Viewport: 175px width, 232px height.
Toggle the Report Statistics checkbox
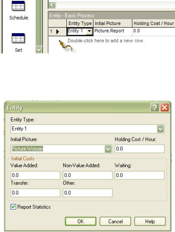tap(13, 207)
